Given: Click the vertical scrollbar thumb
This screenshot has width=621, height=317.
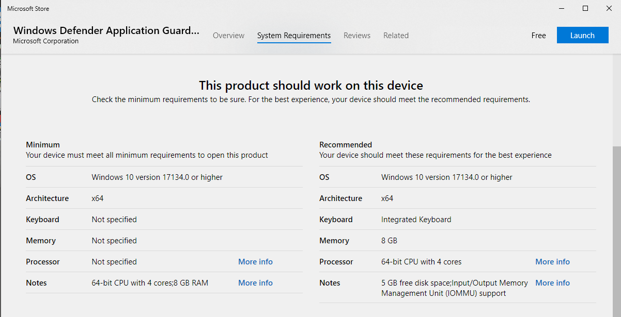Looking at the screenshot, I should point(616,232).
